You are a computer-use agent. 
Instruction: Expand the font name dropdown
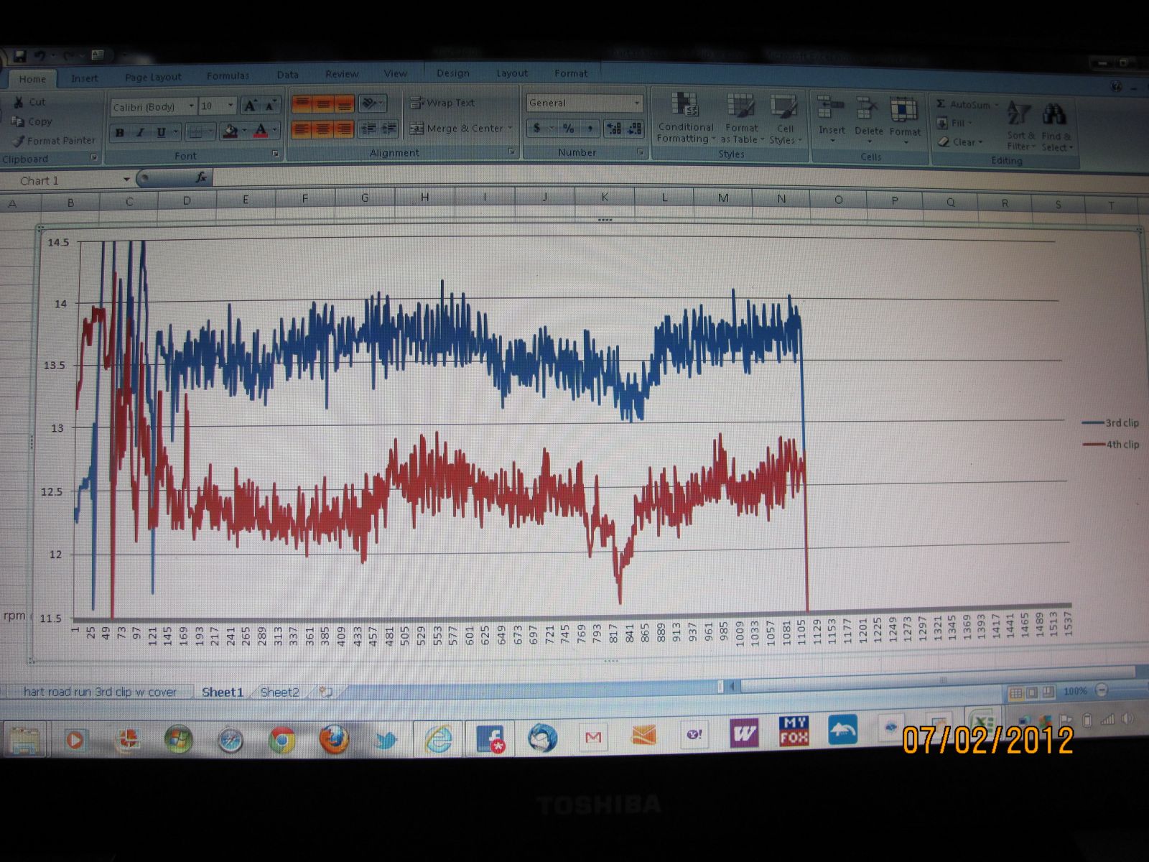coord(191,106)
